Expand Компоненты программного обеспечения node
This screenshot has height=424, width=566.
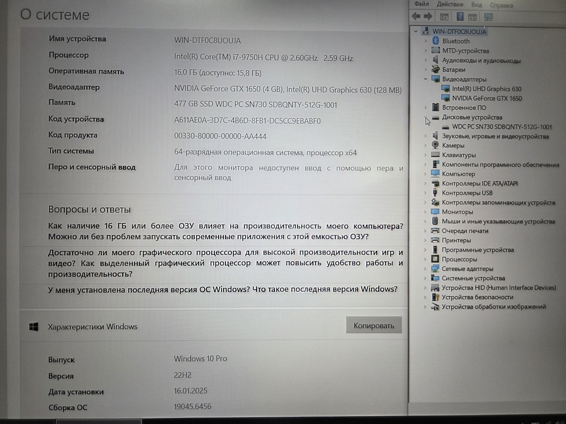click(x=425, y=164)
